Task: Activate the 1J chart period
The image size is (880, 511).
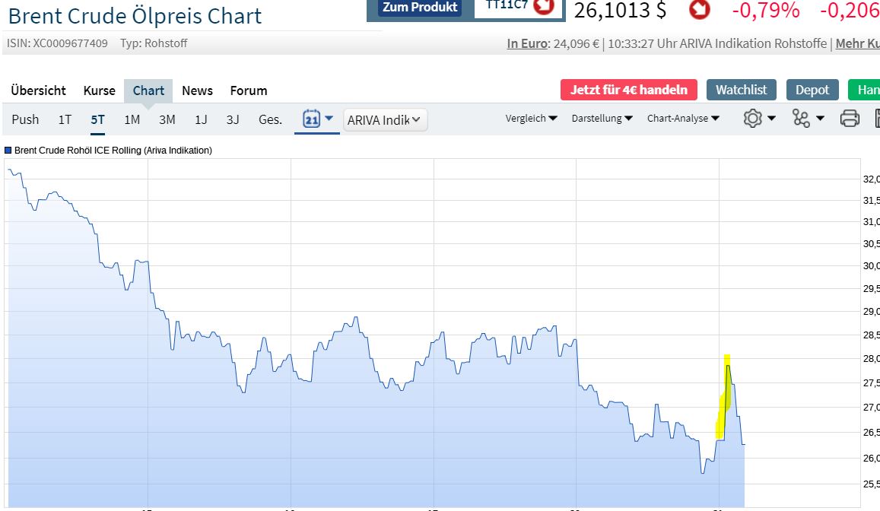Action: pos(201,119)
